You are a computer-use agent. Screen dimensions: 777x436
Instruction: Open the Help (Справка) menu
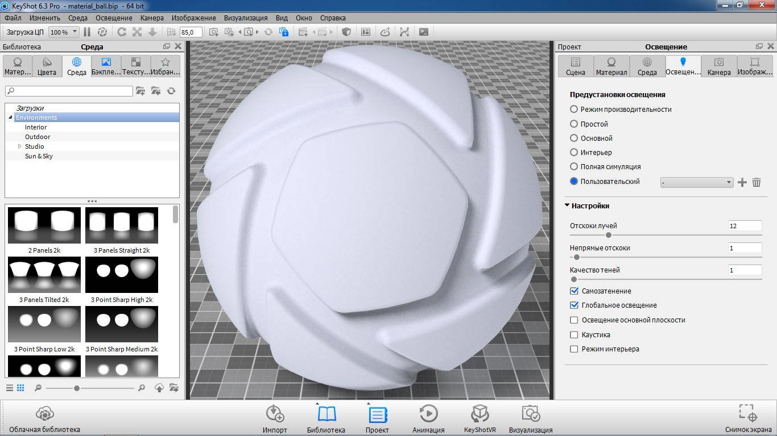click(x=333, y=18)
